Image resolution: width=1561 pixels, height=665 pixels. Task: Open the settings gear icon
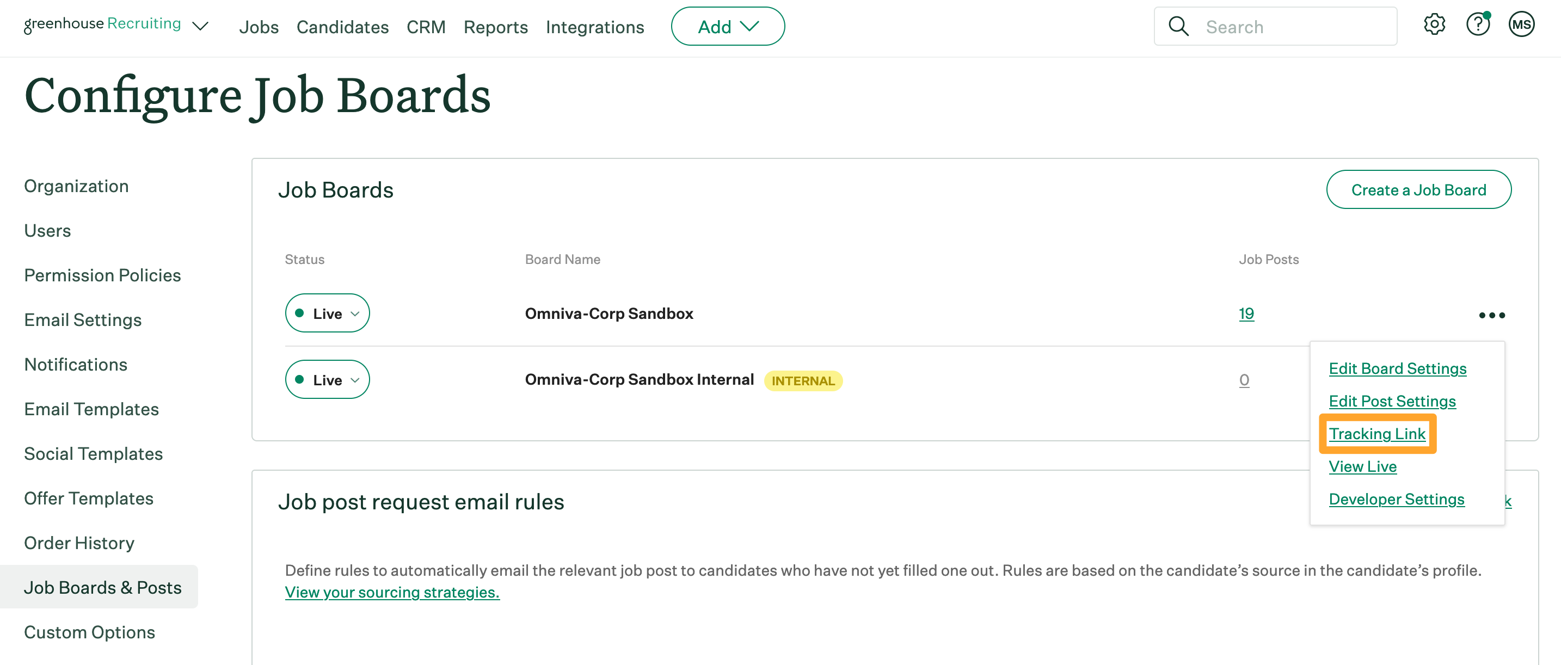pyautogui.click(x=1434, y=25)
